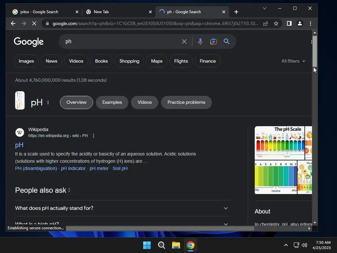Click the pH scale thumbnail beside heading
337x253 pixels.
tap(20, 100)
